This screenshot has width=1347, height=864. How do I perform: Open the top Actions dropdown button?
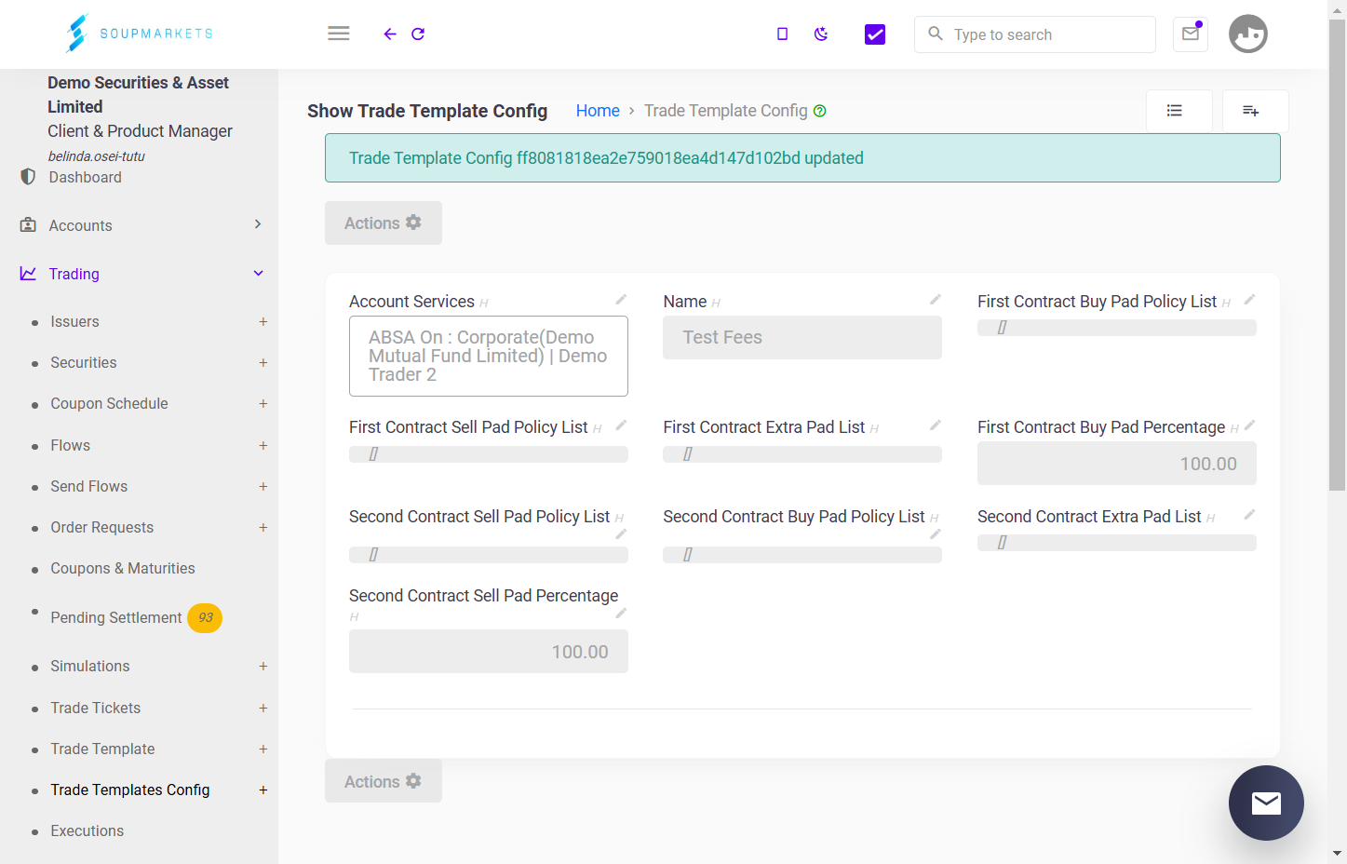click(x=384, y=223)
